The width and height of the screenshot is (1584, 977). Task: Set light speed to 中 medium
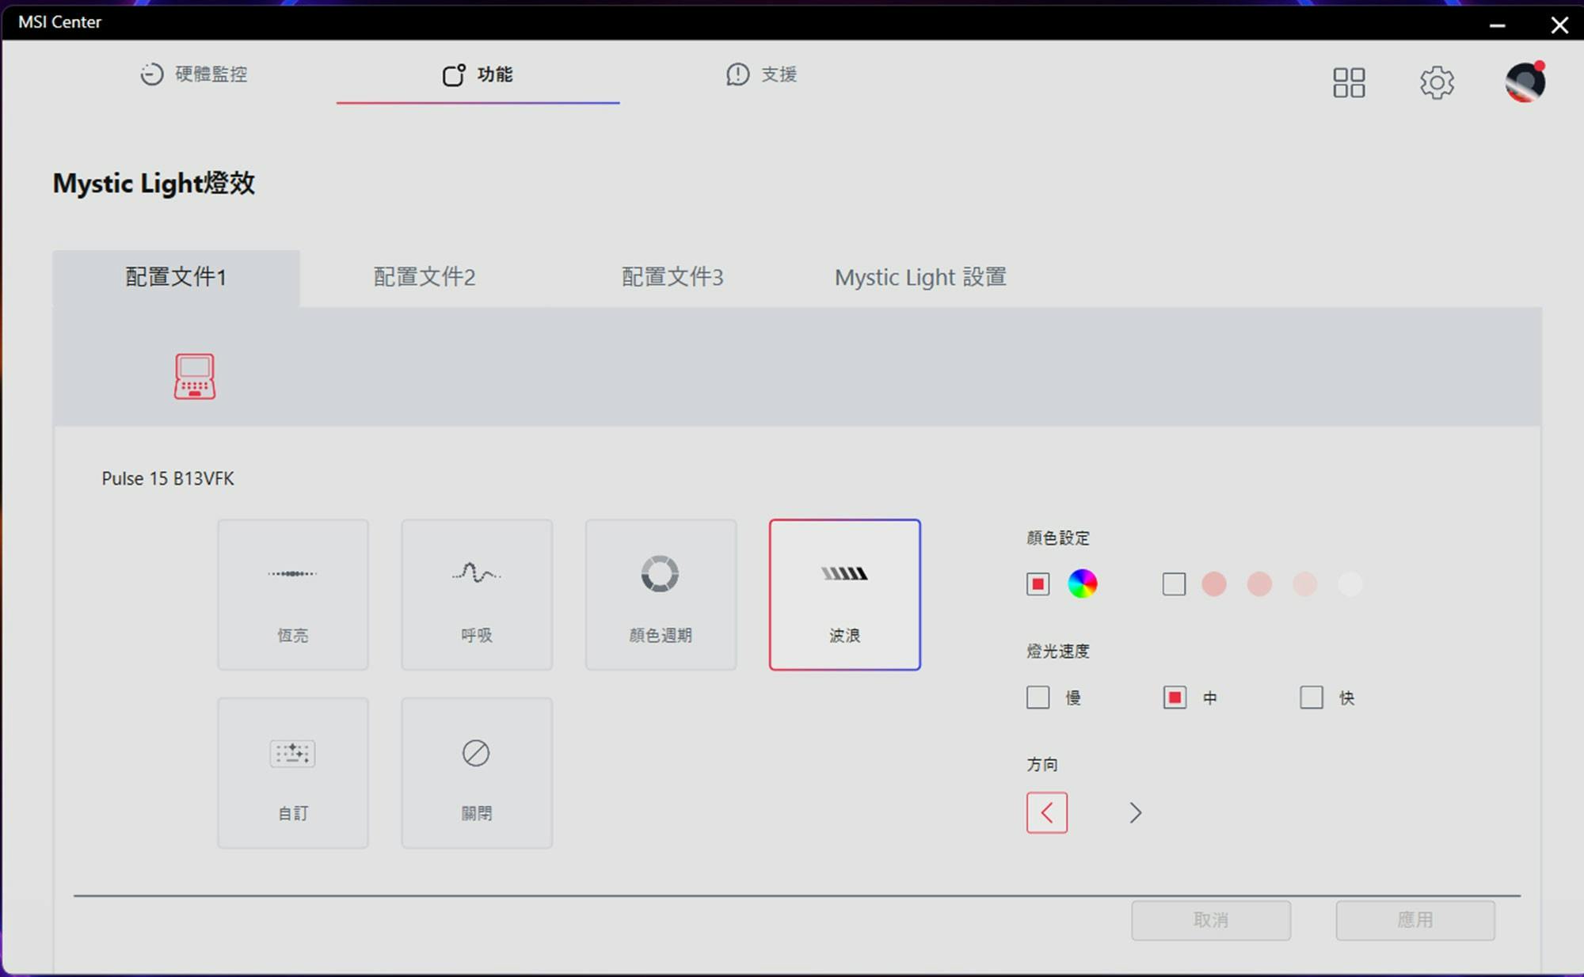pos(1175,698)
